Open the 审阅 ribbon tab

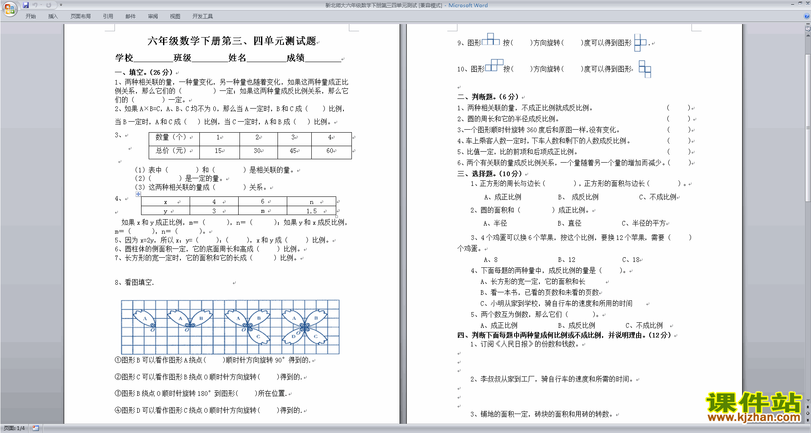[x=153, y=16]
